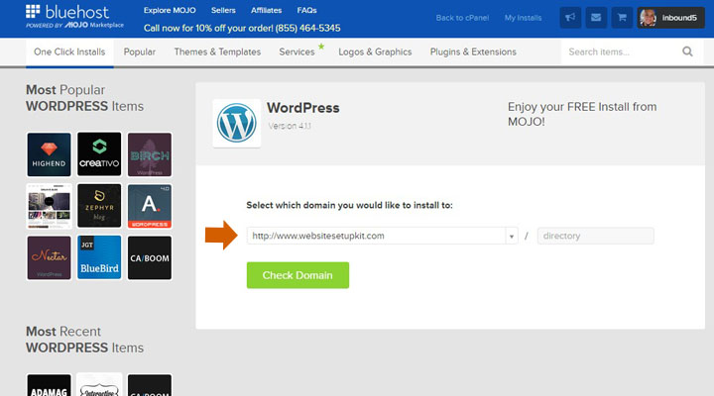Open Services tab
The image size is (714, 396).
[x=297, y=51]
